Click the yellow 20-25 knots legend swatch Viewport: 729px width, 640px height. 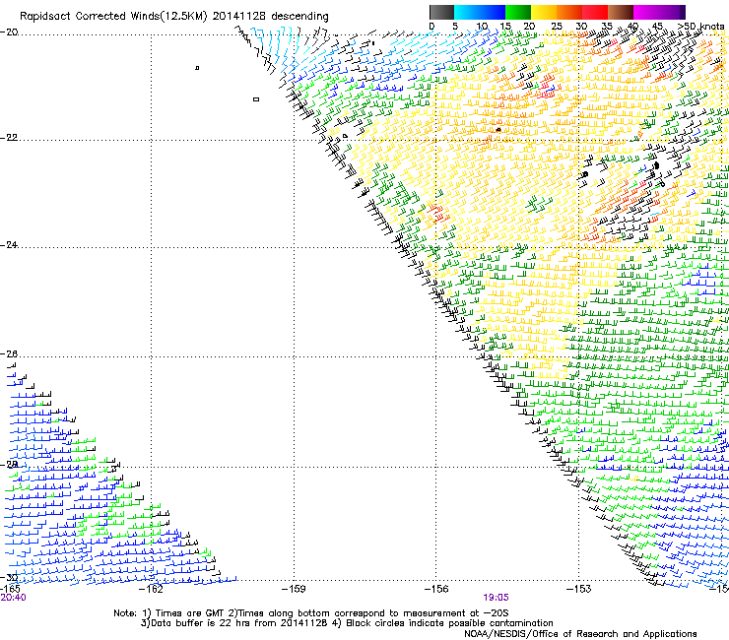pyautogui.click(x=544, y=12)
